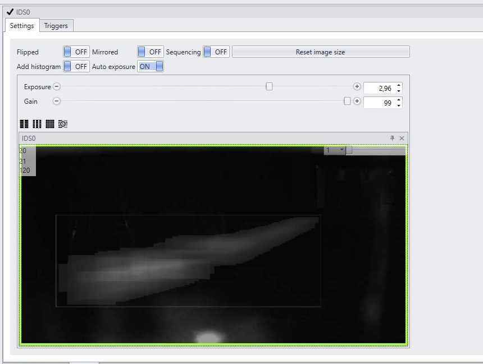The width and height of the screenshot is (483, 364).
Task: Toggle the Flipped switch
Action: pyautogui.click(x=76, y=52)
